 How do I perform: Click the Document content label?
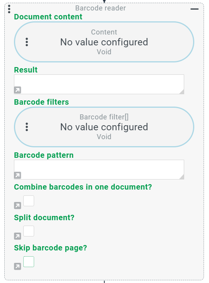(48, 17)
